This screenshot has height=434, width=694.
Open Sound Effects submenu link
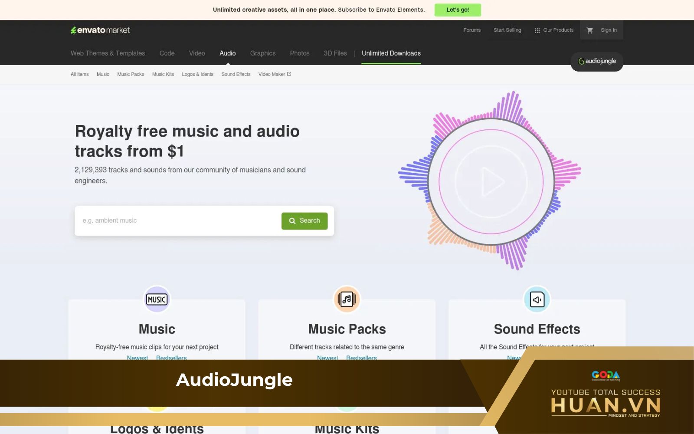tap(236, 74)
